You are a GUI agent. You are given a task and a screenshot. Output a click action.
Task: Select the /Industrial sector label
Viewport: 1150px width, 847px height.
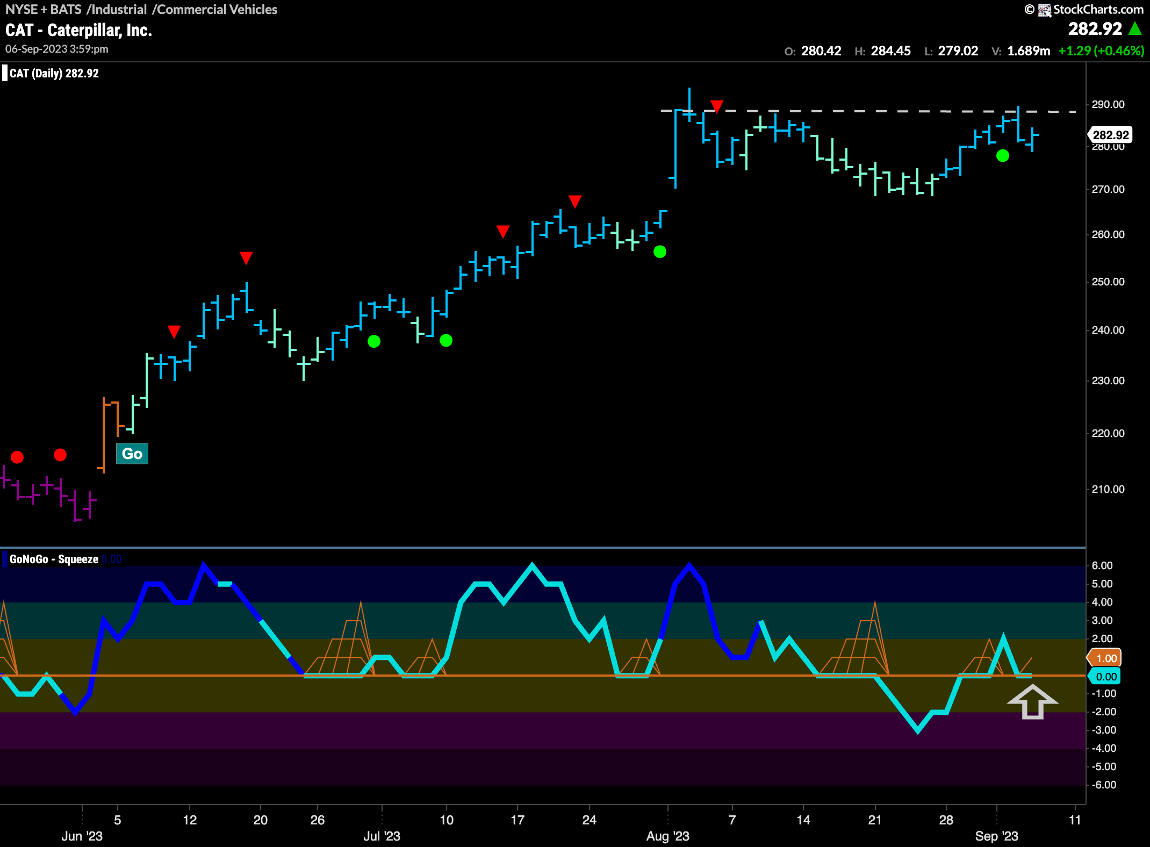pos(117,10)
